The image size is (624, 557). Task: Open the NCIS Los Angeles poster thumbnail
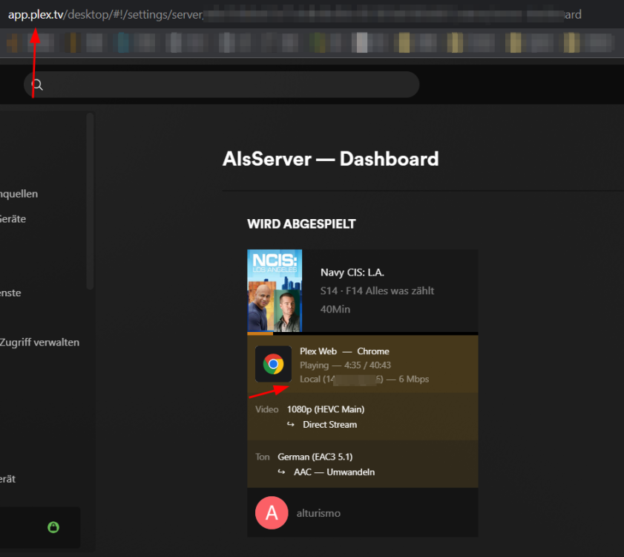(275, 290)
